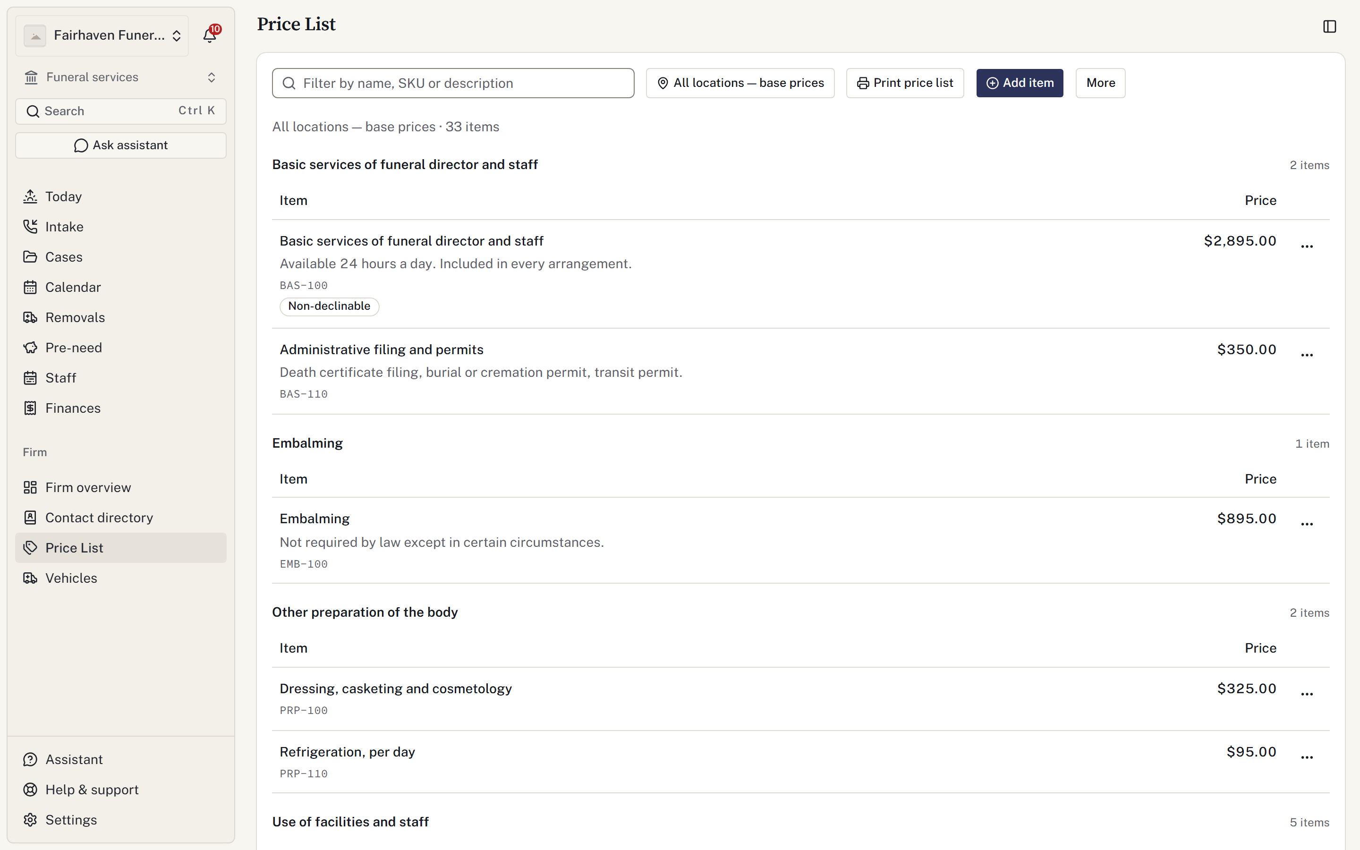Open the notifications bell
Image resolution: width=1360 pixels, height=850 pixels.
[210, 35]
